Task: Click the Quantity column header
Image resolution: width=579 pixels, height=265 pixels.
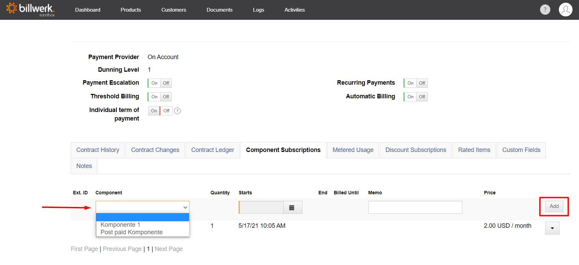Action: (220, 193)
